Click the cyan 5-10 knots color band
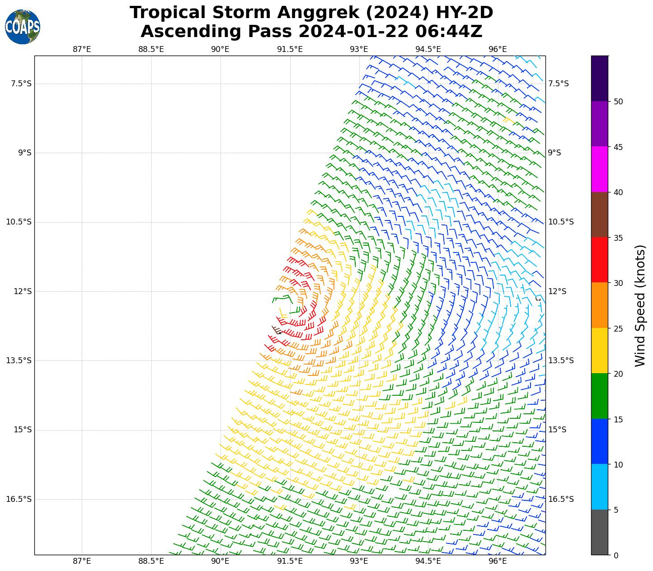The width and height of the screenshot is (653, 571). click(600, 487)
